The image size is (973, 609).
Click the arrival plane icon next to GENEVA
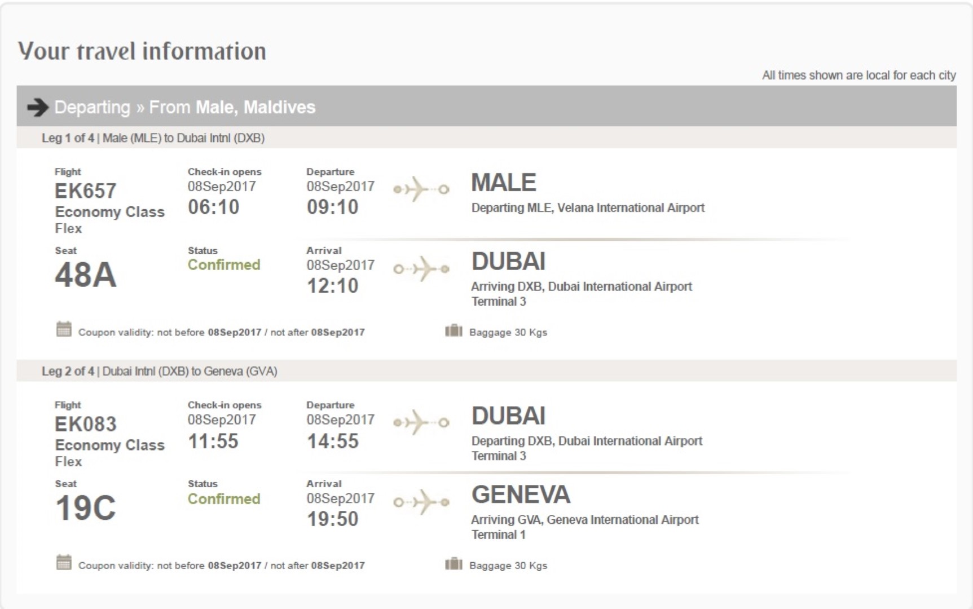(x=421, y=502)
